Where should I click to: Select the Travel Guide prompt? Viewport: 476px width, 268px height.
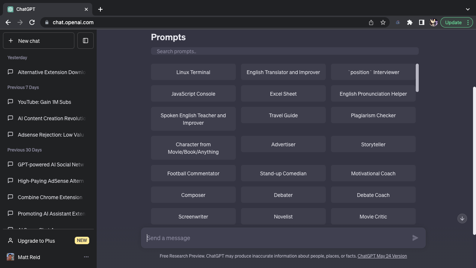tap(283, 115)
